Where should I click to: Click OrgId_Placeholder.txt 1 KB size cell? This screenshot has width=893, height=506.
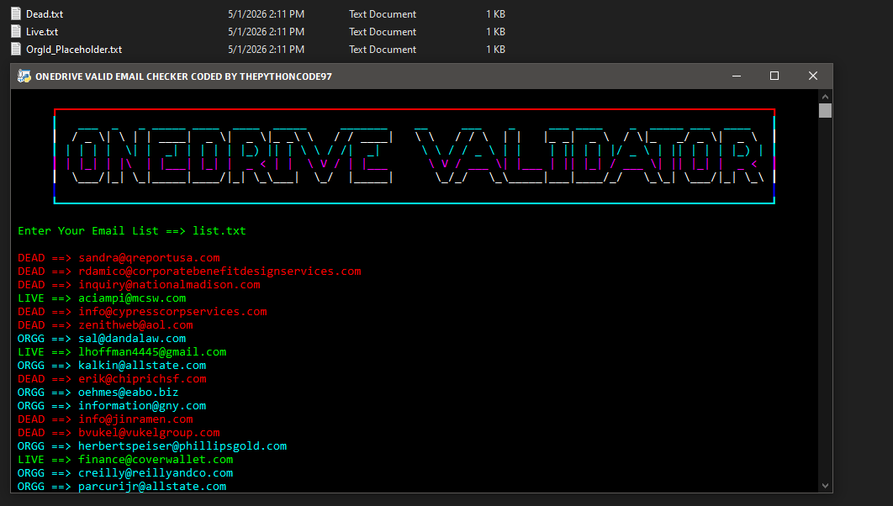(x=495, y=50)
